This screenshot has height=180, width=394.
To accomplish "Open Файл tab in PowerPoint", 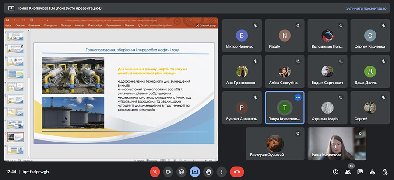I will [7, 25].
